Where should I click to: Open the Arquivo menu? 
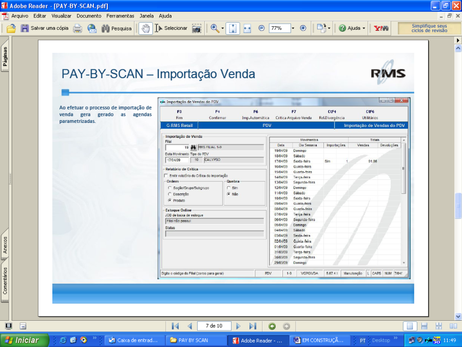(x=20, y=16)
